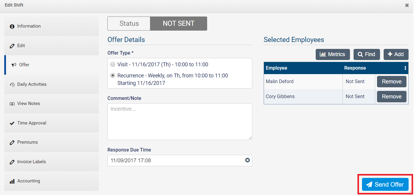Remove Malin Deford from selected employees
414x195 pixels.
(x=391, y=82)
